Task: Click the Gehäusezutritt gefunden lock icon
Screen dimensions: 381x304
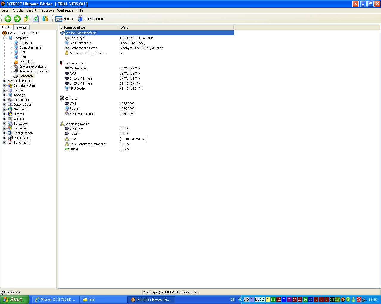Action: 67,53
